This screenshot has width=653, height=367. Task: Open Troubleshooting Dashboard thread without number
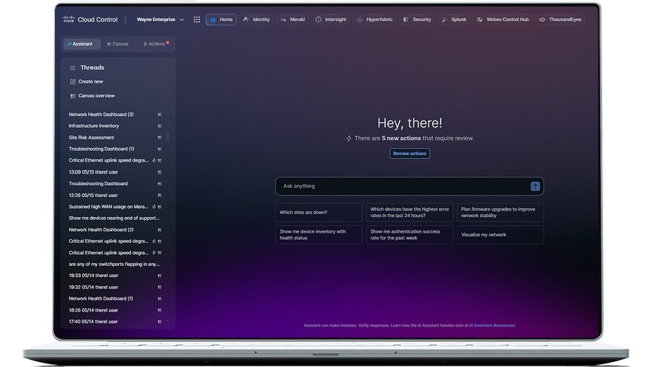coord(99,184)
